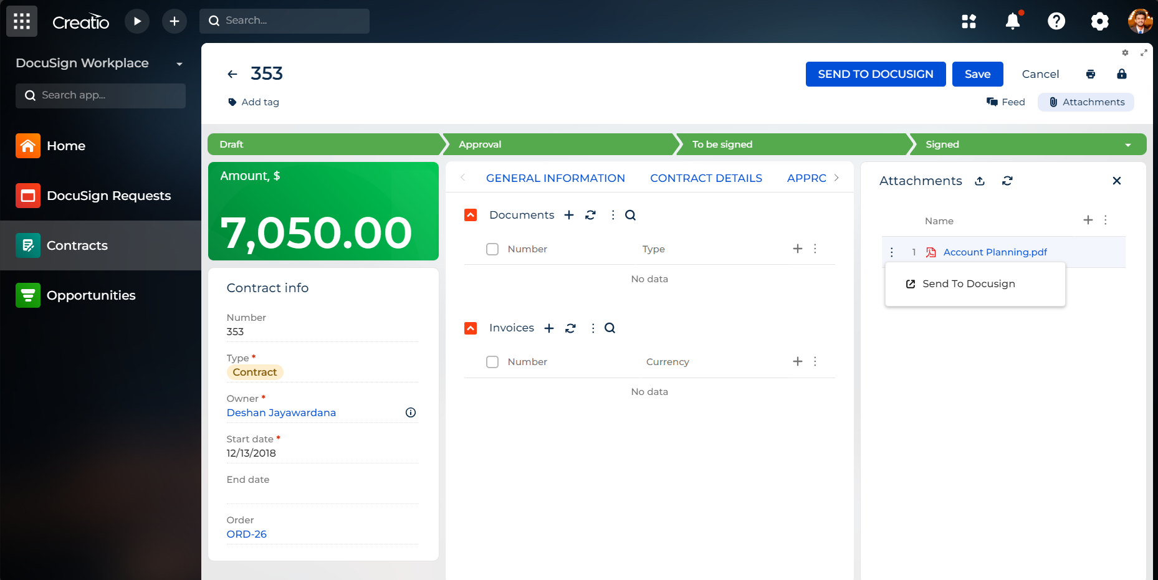Upload a file to Attachments panel
1158x580 pixels.
click(980, 181)
